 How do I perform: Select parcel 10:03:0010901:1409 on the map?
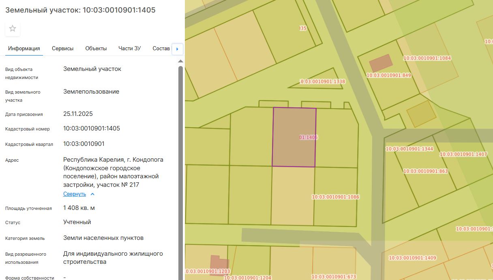pos(412,258)
